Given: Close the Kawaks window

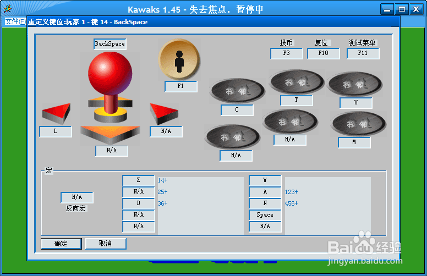Looking at the screenshot, I should [417, 9].
